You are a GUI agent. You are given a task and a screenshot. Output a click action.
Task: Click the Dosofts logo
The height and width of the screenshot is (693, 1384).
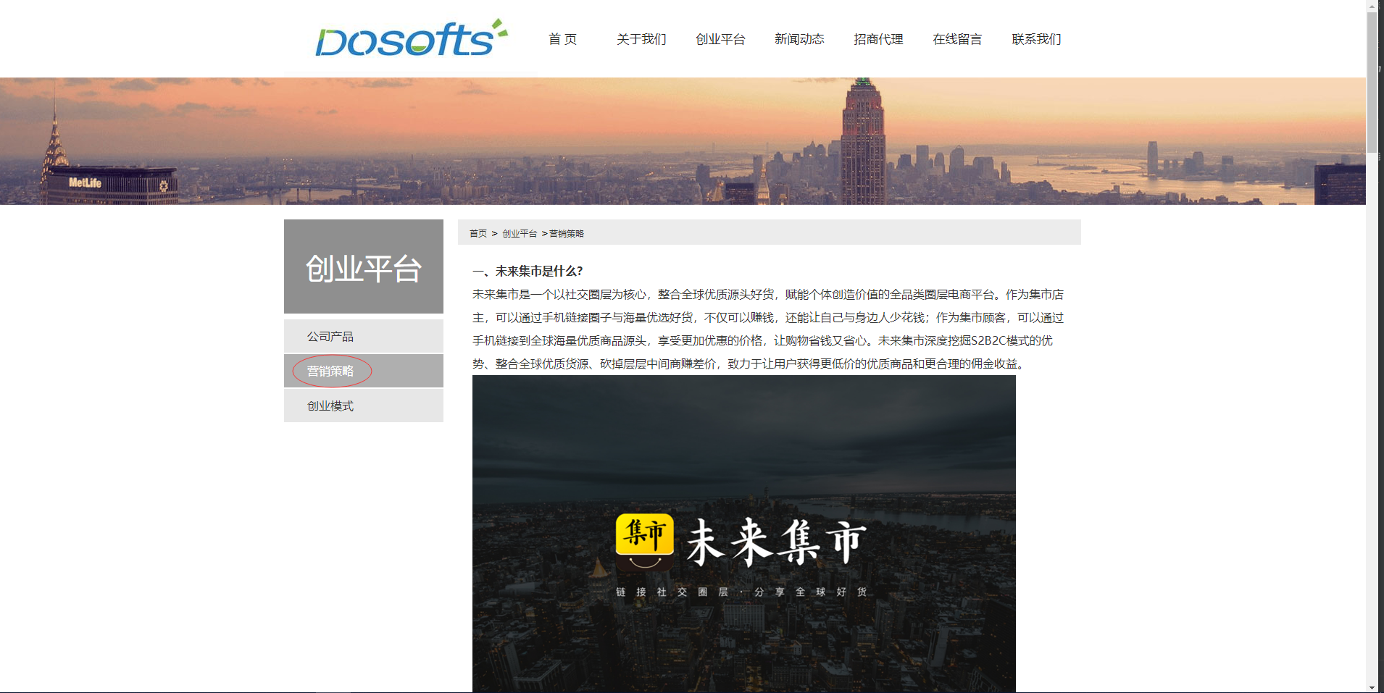[x=412, y=38]
